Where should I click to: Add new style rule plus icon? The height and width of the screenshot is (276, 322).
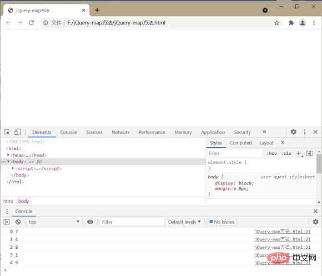[x=299, y=153]
